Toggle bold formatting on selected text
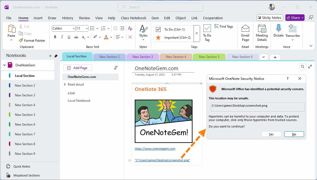 (x=55, y=37)
